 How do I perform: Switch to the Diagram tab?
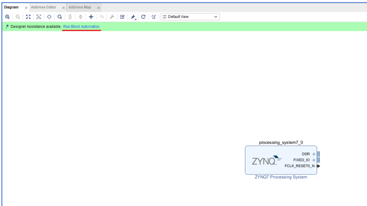point(11,7)
